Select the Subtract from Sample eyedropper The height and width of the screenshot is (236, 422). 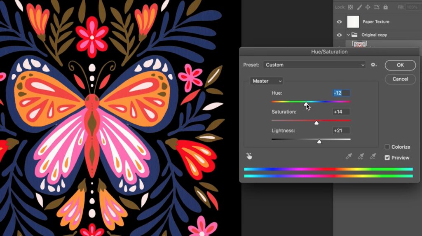[373, 156]
